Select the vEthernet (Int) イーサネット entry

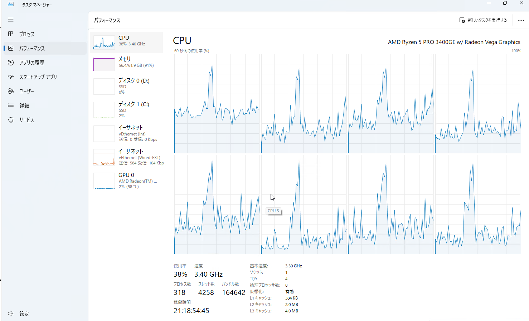pos(126,133)
